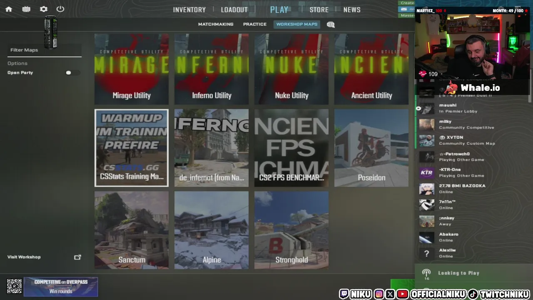Viewport: 533px width, 300px height.
Task: Click 7n11n's avatar
Action: (427, 205)
